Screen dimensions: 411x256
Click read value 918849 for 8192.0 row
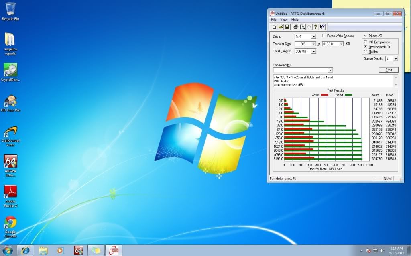coord(391,158)
